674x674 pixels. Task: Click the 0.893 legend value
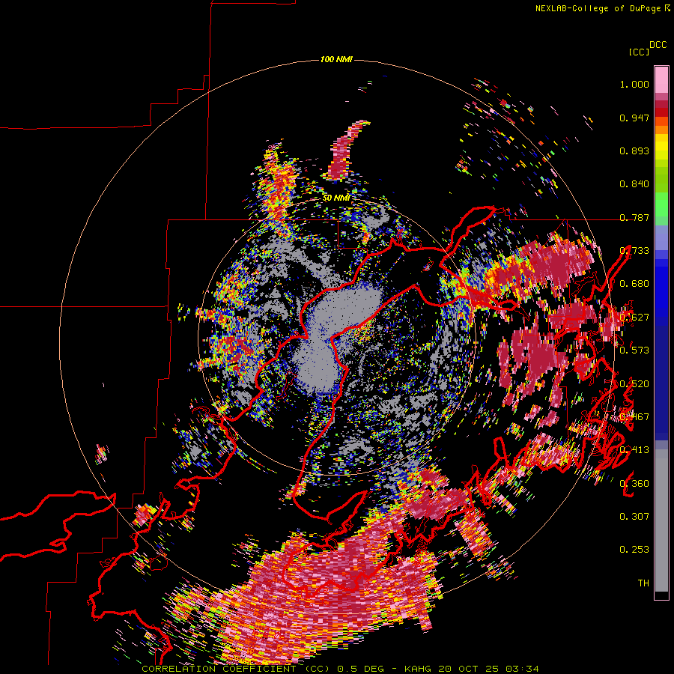click(x=634, y=151)
